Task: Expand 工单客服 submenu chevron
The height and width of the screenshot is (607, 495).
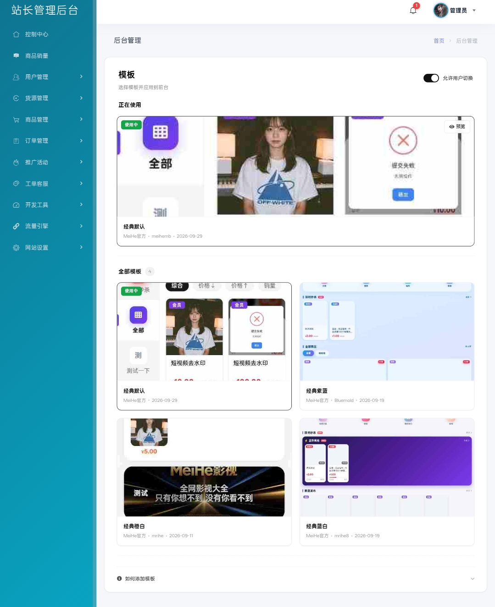Action: click(81, 183)
